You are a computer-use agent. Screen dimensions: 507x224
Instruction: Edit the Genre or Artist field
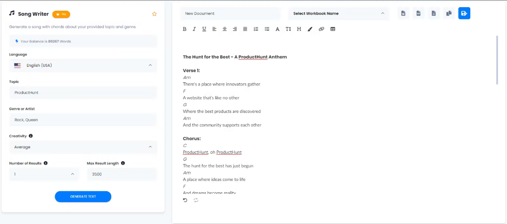pyautogui.click(x=83, y=120)
